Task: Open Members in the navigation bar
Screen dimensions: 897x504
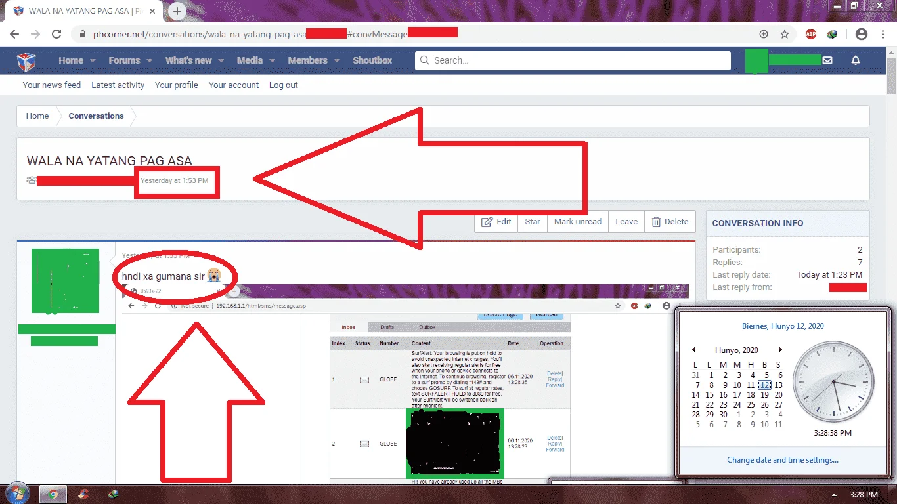Action: coord(307,60)
